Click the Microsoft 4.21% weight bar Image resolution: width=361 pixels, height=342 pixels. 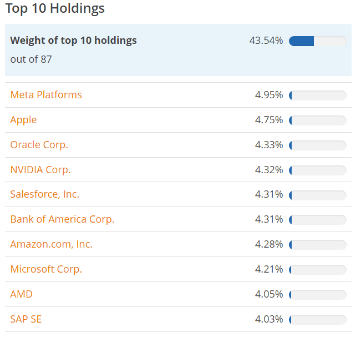click(x=317, y=270)
